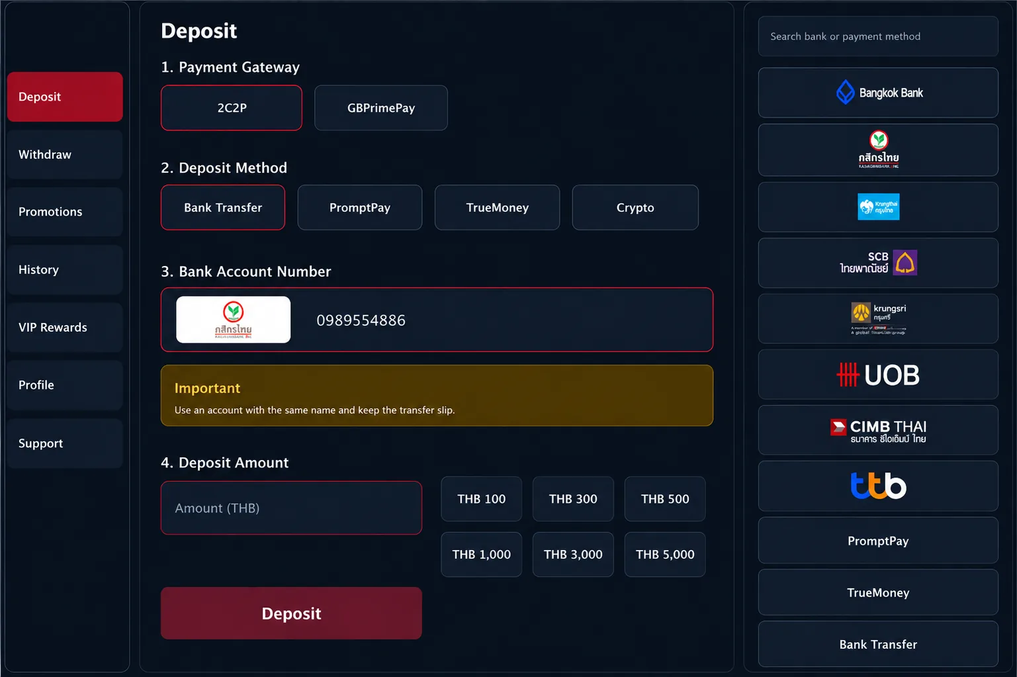Pick the CIMB Thai bank logo
The image size is (1017, 677).
(878, 430)
